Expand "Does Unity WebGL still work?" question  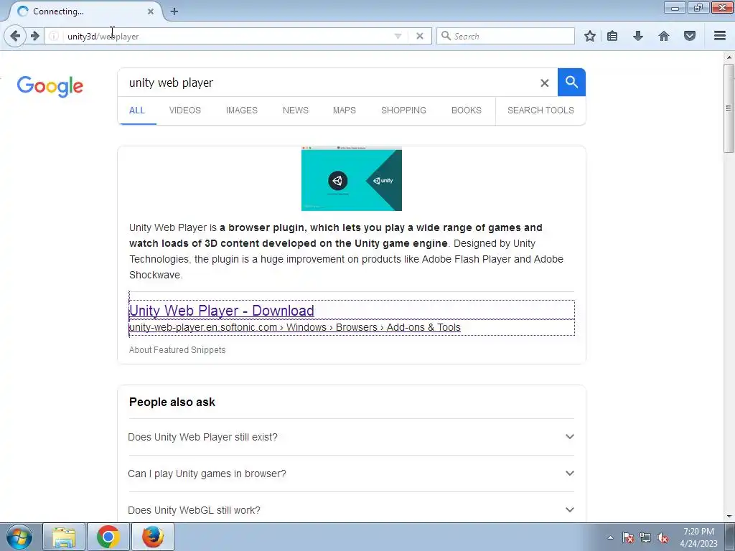[351, 510]
